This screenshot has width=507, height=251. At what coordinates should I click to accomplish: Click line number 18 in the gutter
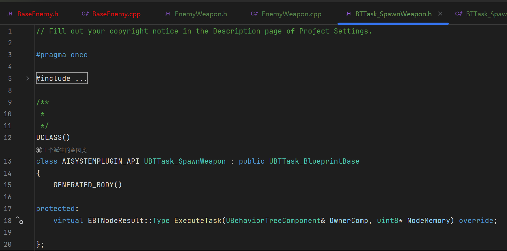click(8, 221)
